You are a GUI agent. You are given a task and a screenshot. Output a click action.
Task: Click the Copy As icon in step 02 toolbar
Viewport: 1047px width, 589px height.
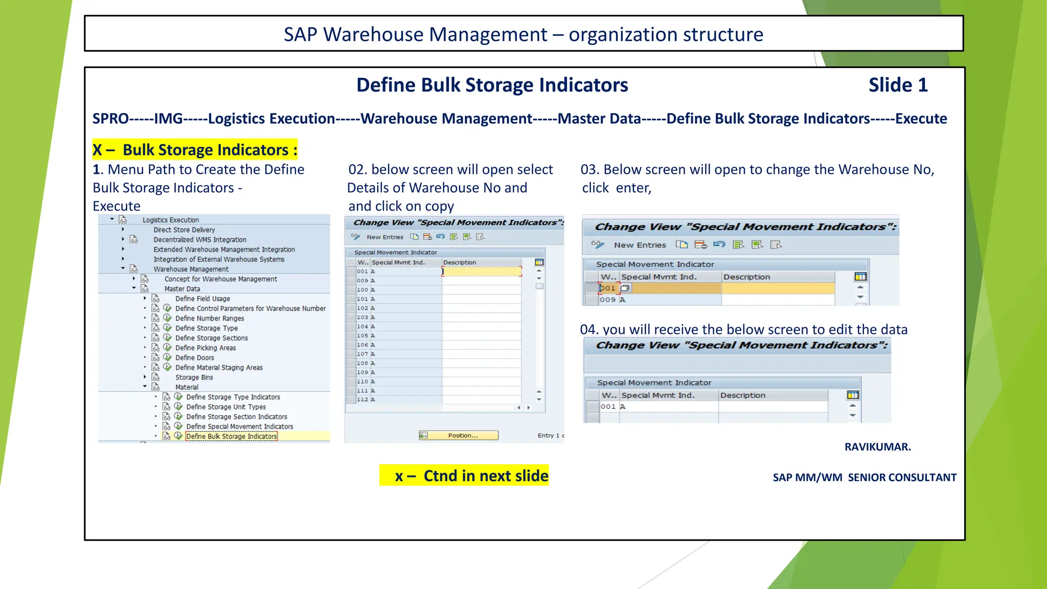(x=415, y=237)
